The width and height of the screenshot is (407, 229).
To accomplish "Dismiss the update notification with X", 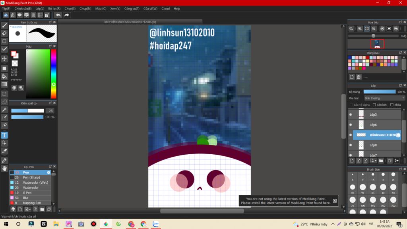I will click(335, 201).
